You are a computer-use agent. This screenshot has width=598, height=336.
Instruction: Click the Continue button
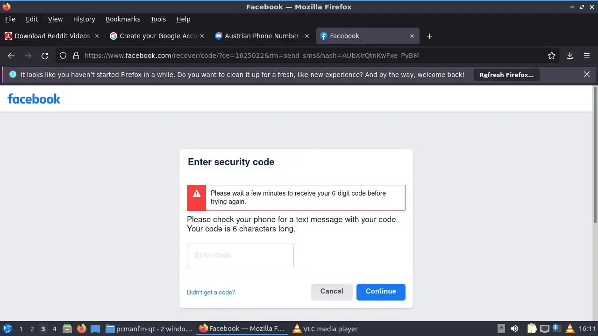[x=381, y=292]
